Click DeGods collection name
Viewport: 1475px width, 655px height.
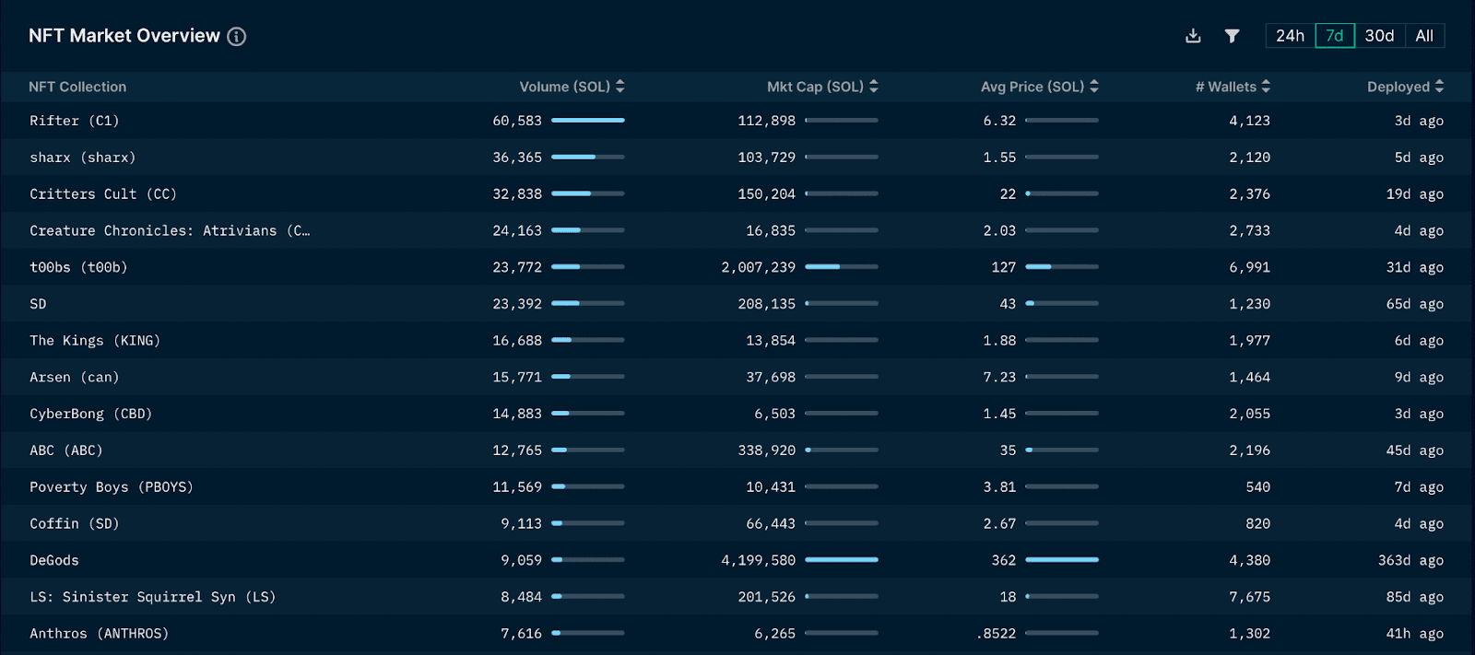pyautogui.click(x=54, y=560)
